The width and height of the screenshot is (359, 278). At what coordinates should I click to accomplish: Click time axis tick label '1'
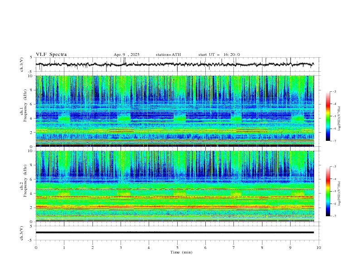point(64,248)
